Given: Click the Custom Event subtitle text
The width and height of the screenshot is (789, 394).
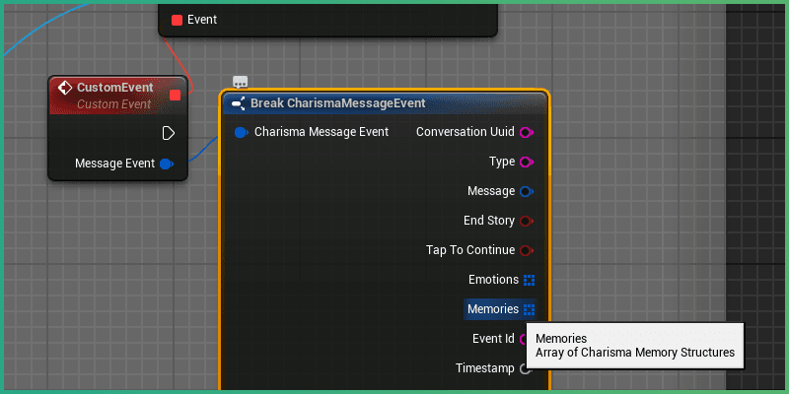Looking at the screenshot, I should pyautogui.click(x=113, y=104).
